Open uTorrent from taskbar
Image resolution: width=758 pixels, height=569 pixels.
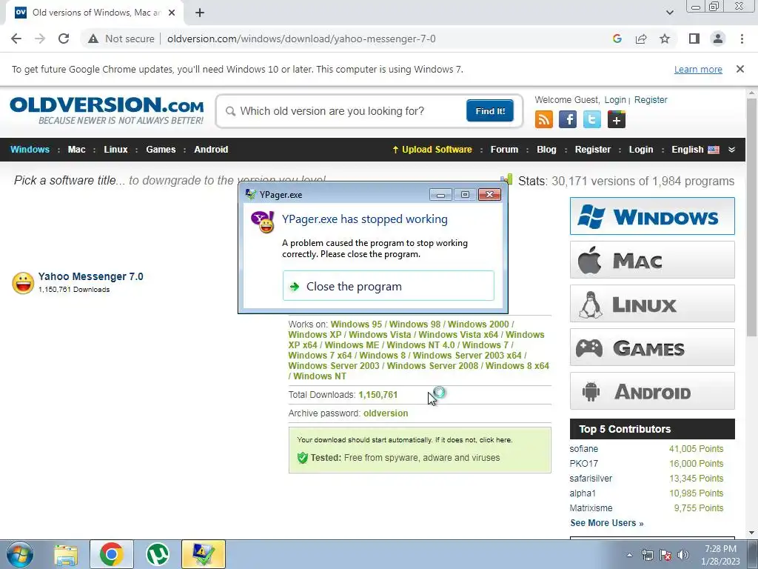click(x=157, y=554)
